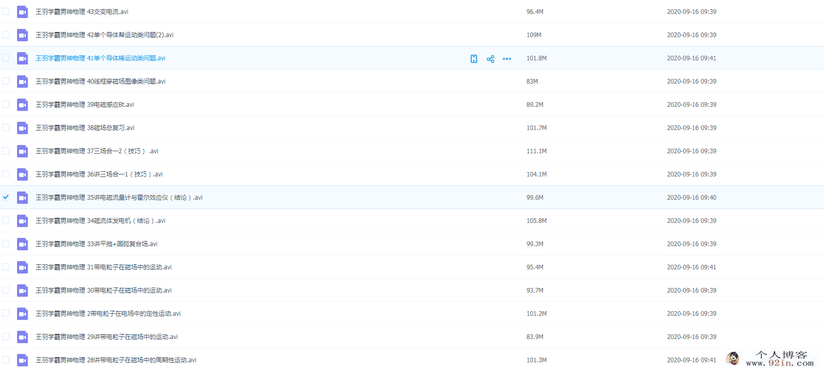Click the 99.6M file size value

535,197
